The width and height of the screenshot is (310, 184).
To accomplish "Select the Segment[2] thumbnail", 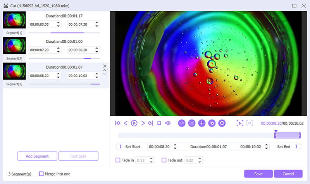I will tap(14, 46).
